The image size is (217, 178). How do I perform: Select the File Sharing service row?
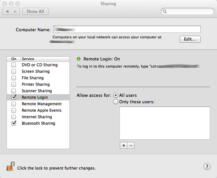click(x=38, y=78)
